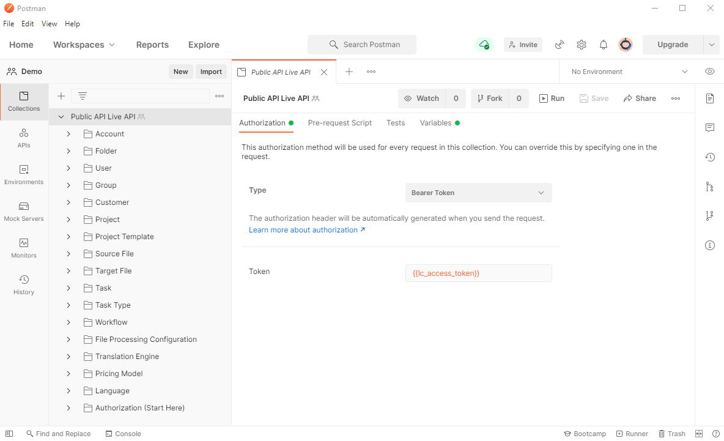Screen dimensions: 724x441
Task: Open the Edit menu
Action: (28, 24)
